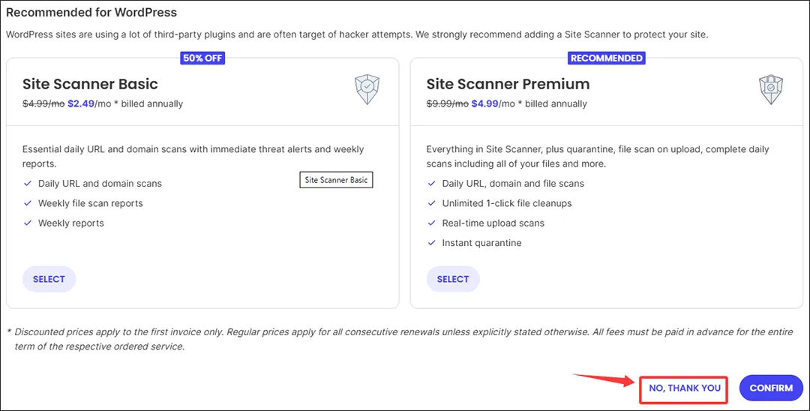Select the Site Scanner Premium plan
Screen dimensions: 810x411
click(x=453, y=279)
